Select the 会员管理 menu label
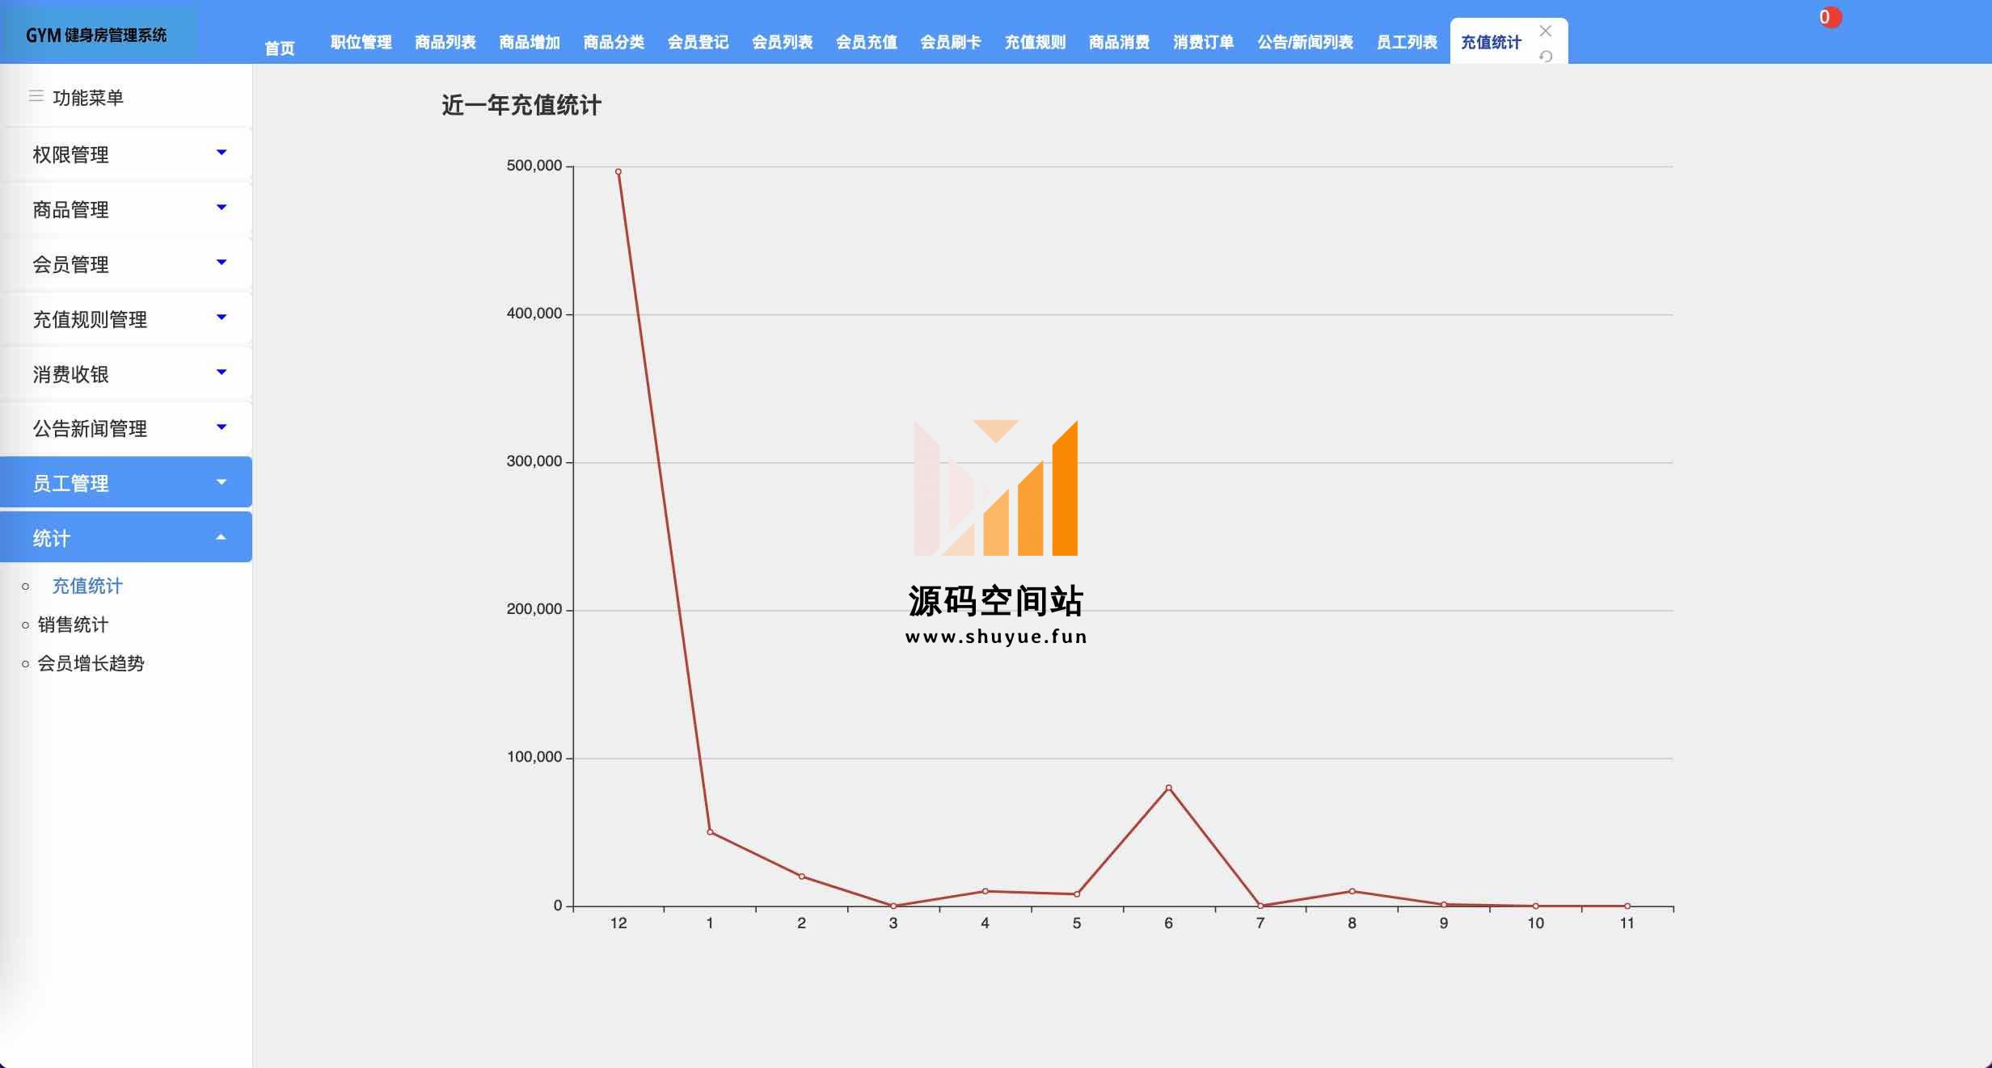 point(70,264)
